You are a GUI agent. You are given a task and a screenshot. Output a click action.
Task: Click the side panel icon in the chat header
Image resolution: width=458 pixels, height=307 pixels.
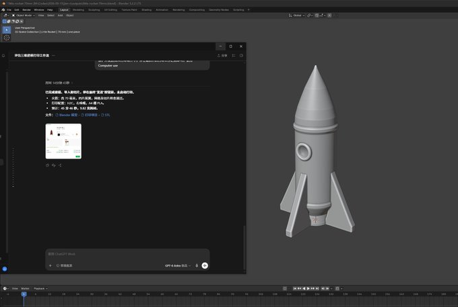(241, 55)
